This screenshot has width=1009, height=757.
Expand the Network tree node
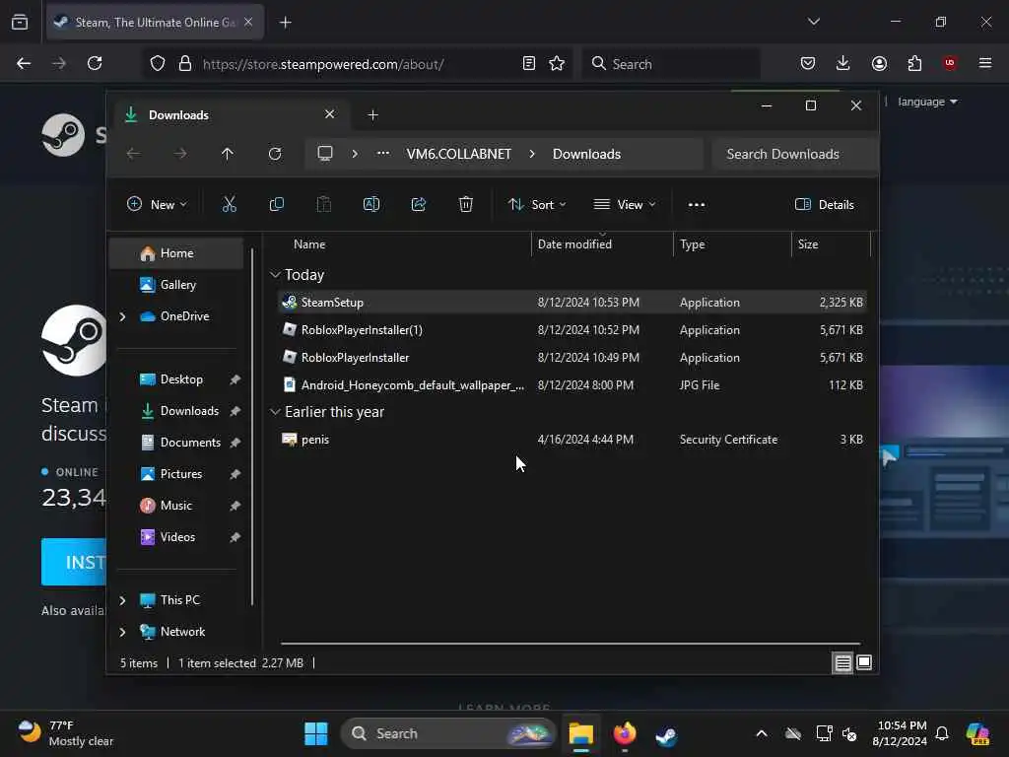pyautogui.click(x=122, y=632)
